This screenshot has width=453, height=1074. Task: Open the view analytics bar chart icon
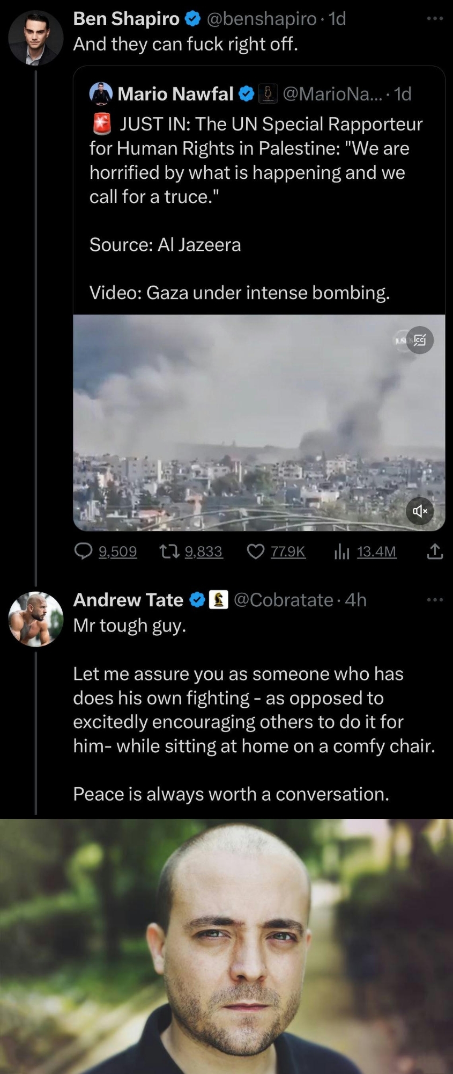pos(341,551)
